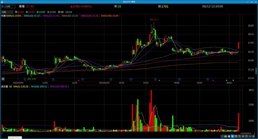Viewport: 258px width, 139px height.
Task: Click the pink triangle event marker near 12/01
Action: point(79,80)
